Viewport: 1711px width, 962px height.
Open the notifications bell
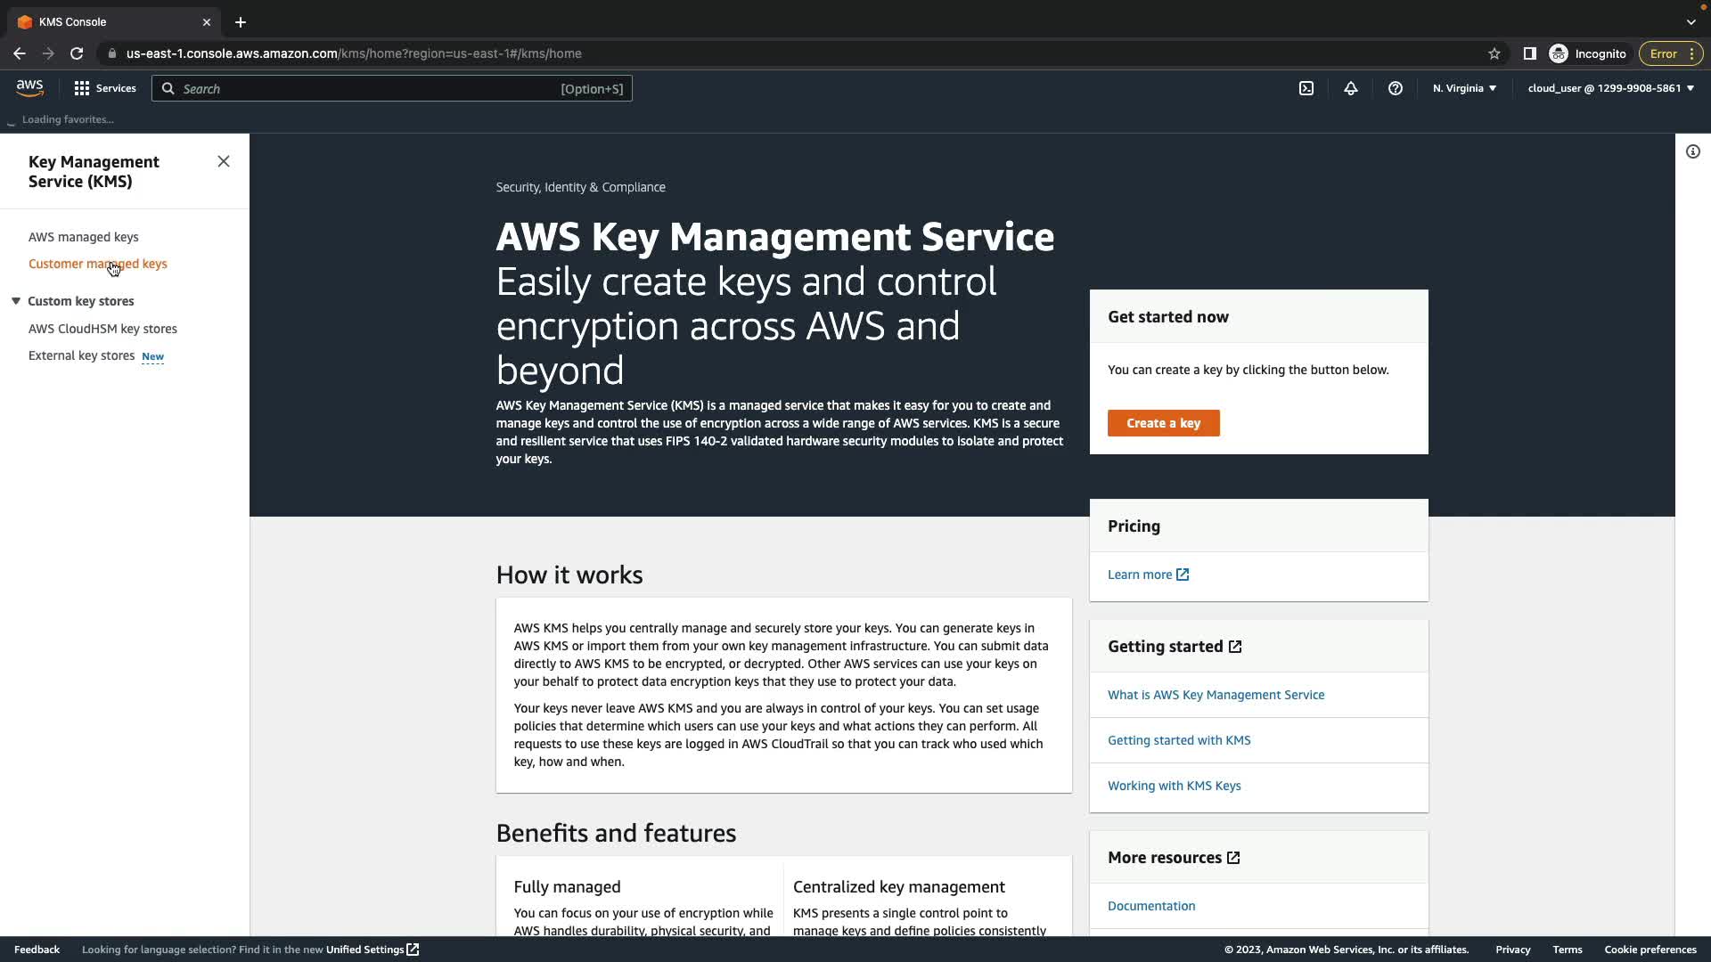point(1350,88)
